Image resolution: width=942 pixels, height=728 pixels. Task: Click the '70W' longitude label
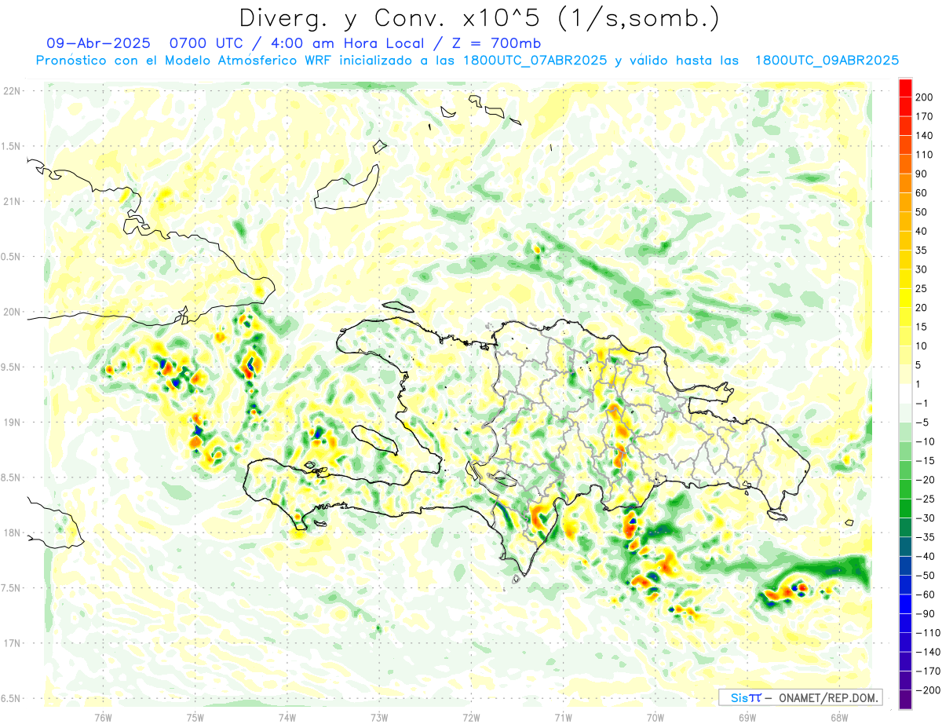[655, 717]
